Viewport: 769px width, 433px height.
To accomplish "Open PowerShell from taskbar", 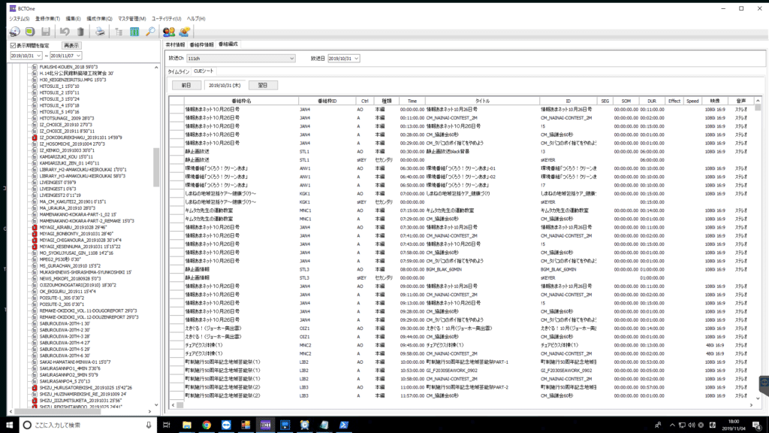I will (x=344, y=425).
